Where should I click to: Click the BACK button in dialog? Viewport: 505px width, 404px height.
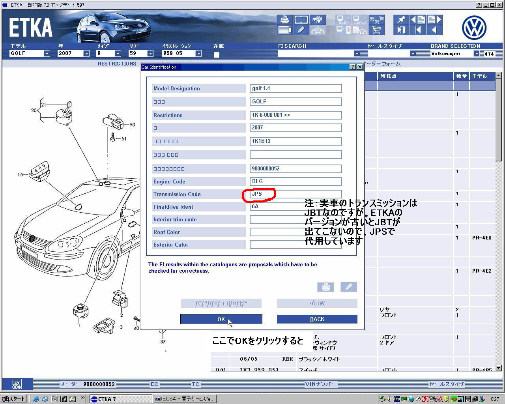(x=317, y=319)
